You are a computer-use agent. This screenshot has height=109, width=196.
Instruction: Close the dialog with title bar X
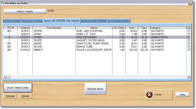click(x=190, y=3)
